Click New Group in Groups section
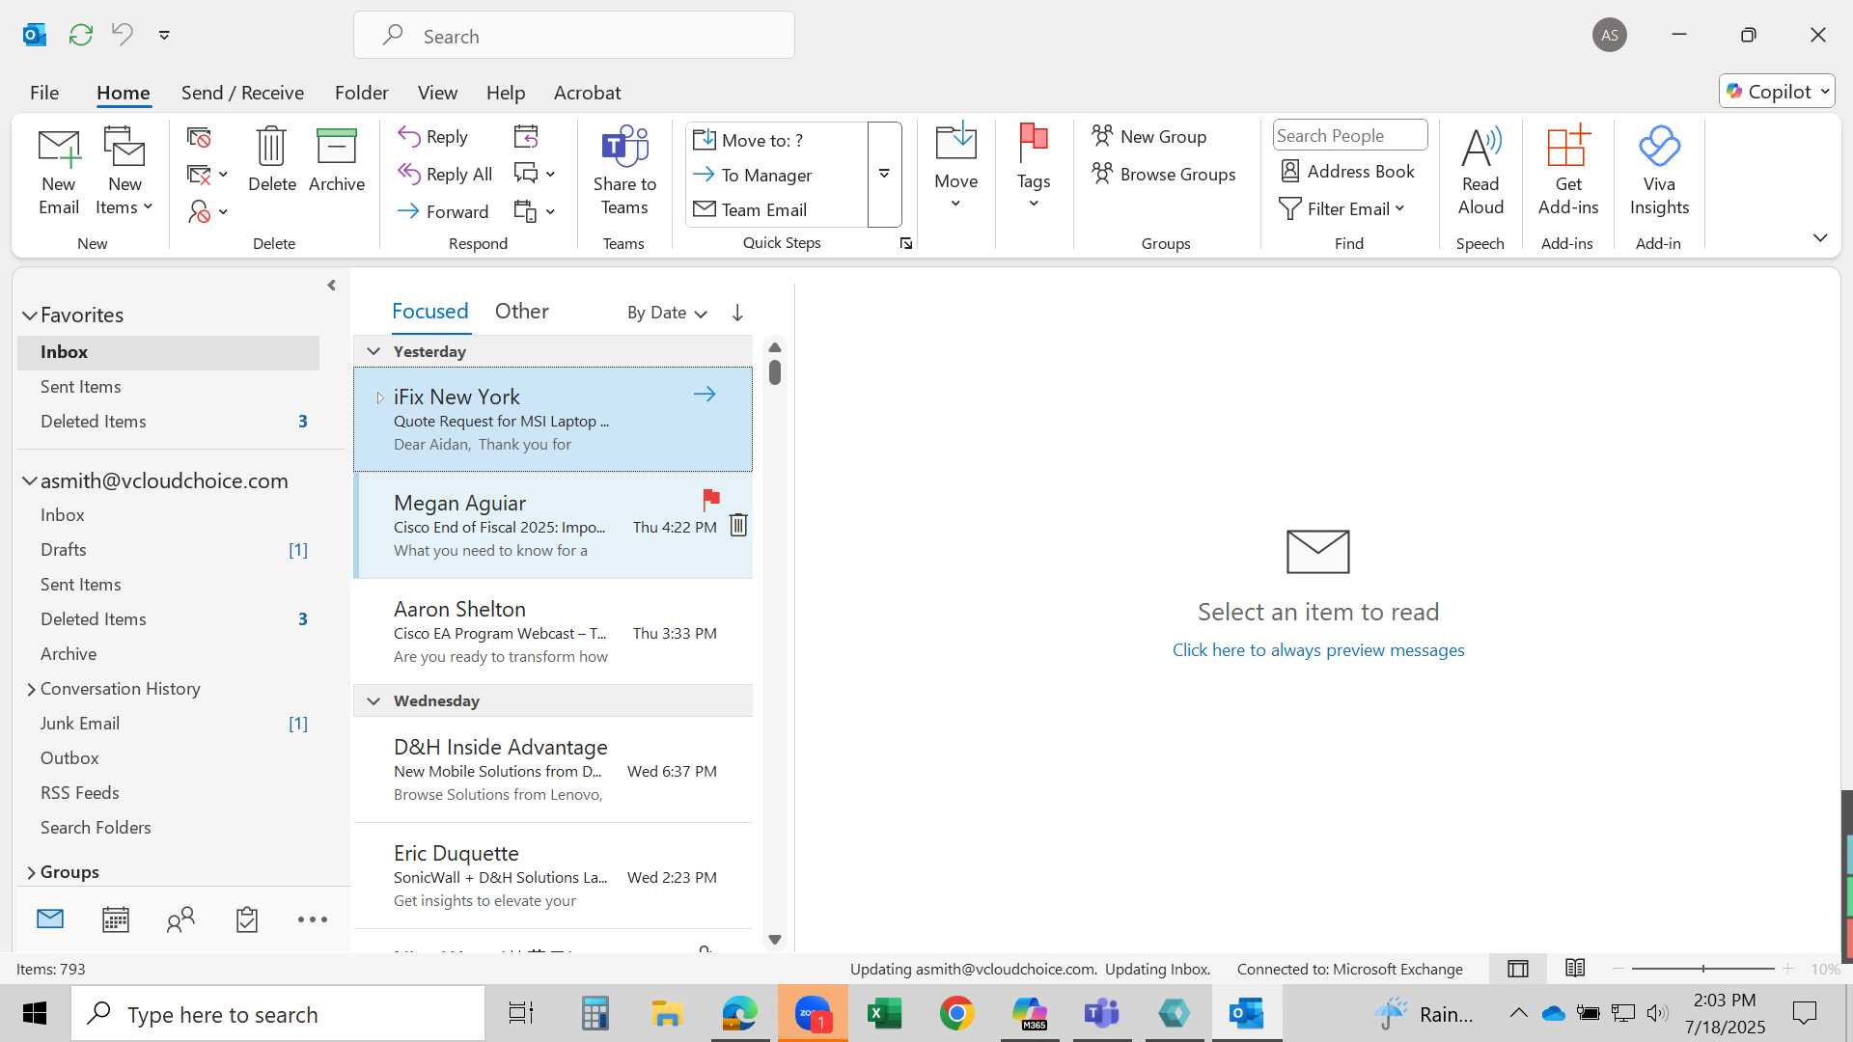1853x1042 pixels. pyautogui.click(x=1149, y=136)
